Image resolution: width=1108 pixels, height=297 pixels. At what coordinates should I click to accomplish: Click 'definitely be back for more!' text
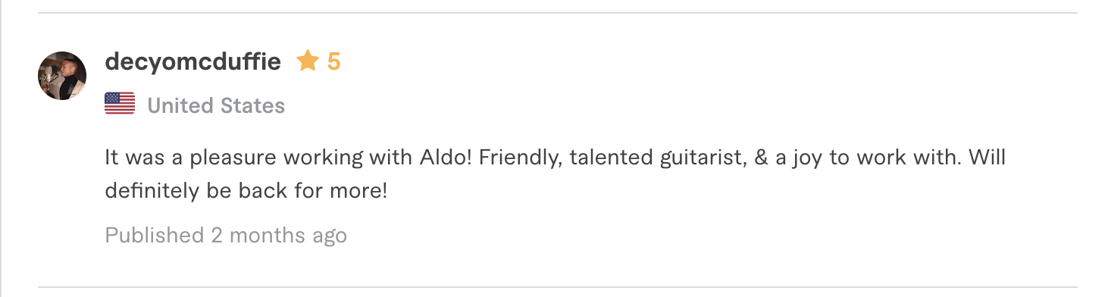246,191
